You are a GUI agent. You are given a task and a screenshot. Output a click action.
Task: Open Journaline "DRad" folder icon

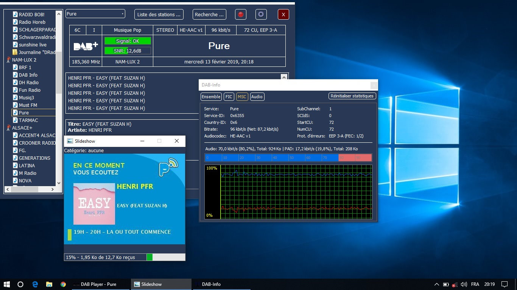[x=15, y=52]
